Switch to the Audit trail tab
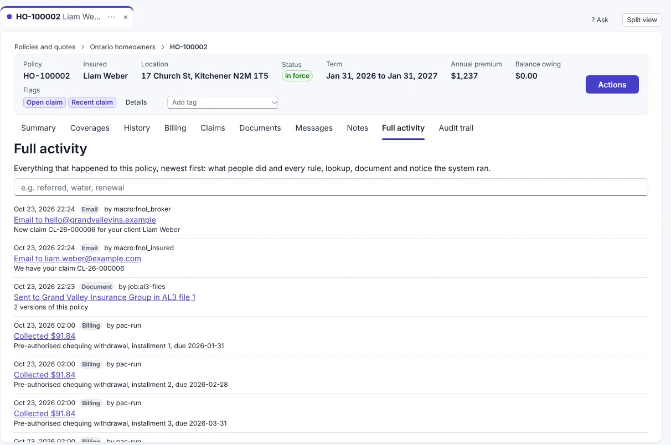This screenshot has height=445, width=671. coord(456,128)
